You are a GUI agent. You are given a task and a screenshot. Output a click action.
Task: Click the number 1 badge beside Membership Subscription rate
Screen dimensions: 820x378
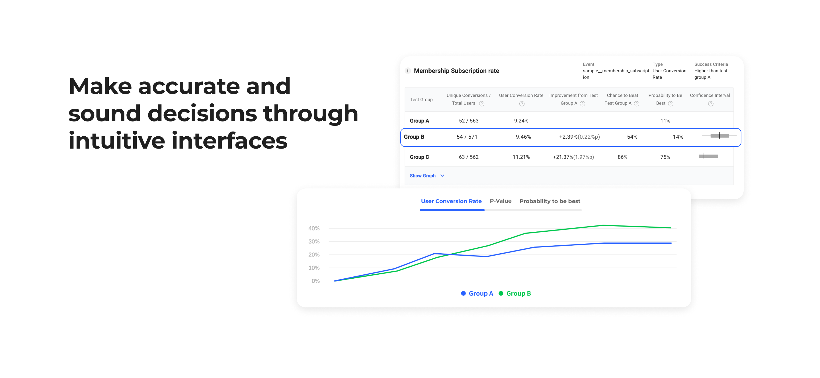(x=407, y=71)
